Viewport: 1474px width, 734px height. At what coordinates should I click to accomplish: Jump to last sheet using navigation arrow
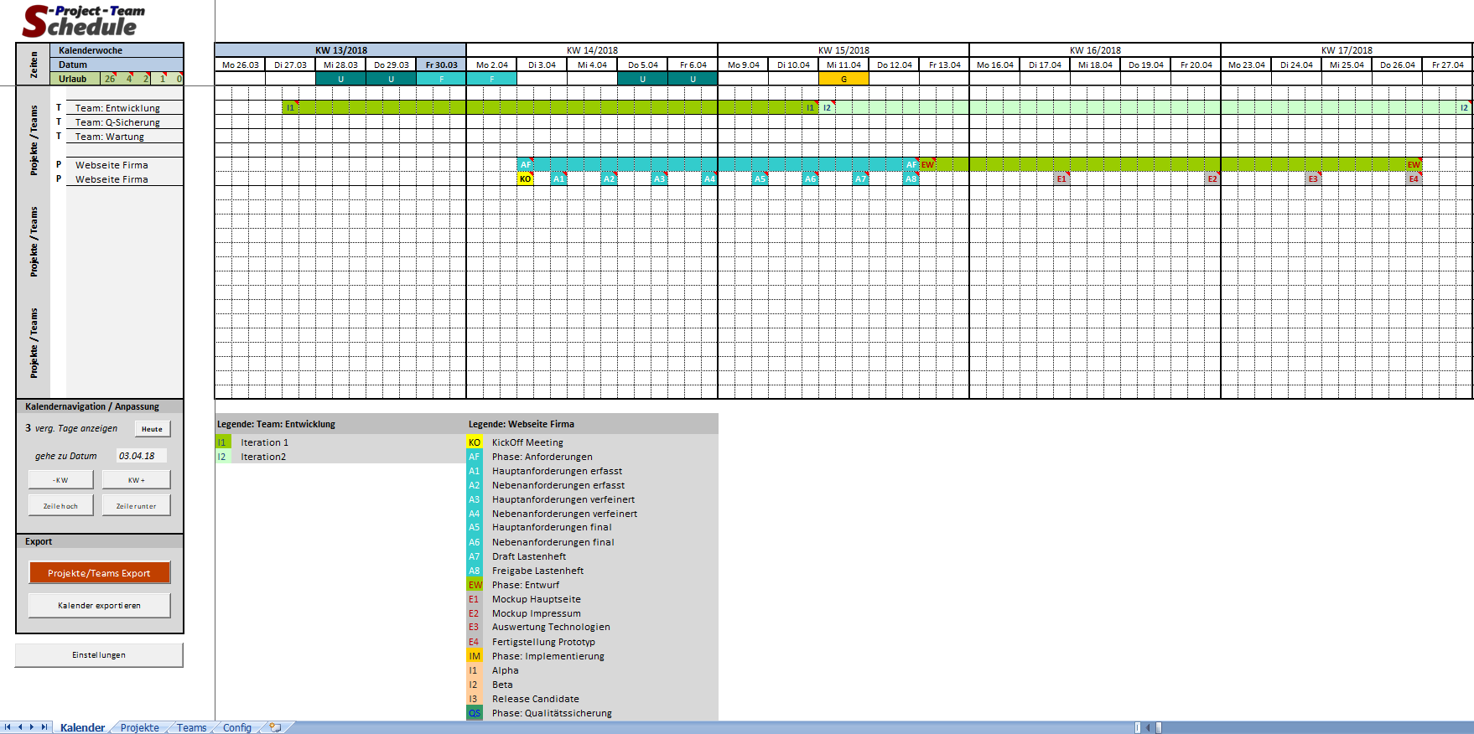click(x=44, y=727)
